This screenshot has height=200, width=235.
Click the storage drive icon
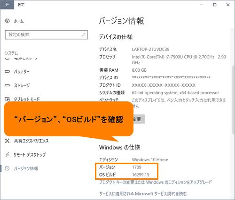7,85
